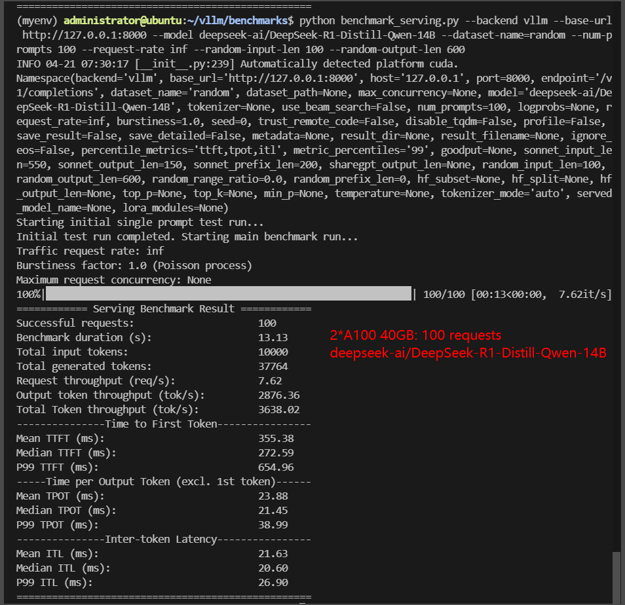Click the 'Benchmark duration (s):' label
The width and height of the screenshot is (625, 605).
tap(84, 338)
